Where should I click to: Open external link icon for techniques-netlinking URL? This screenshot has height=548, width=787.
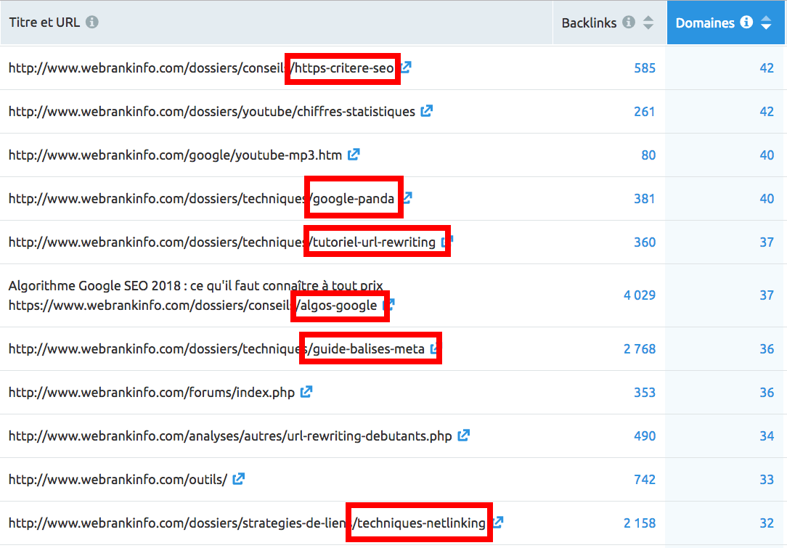[497, 522]
